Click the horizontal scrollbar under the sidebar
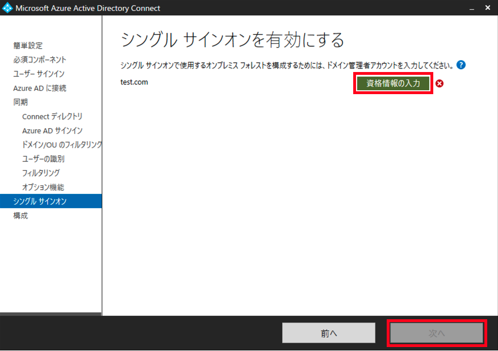 tap(51, 314)
